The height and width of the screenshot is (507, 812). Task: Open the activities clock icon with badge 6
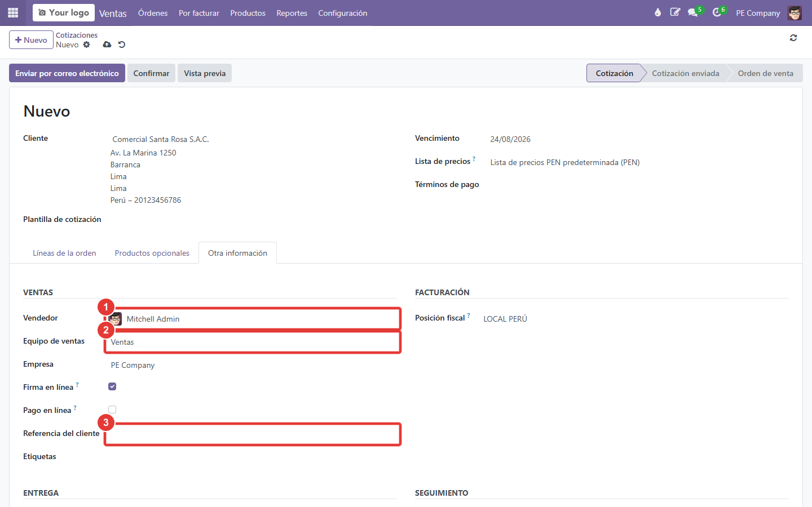click(717, 12)
